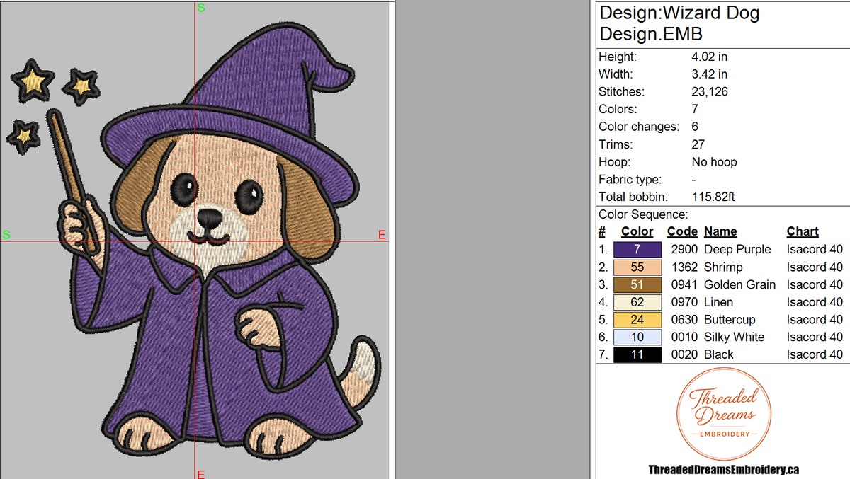Image resolution: width=850 pixels, height=479 pixels.
Task: Click the thread name 'Linen'
Action: tap(720, 302)
